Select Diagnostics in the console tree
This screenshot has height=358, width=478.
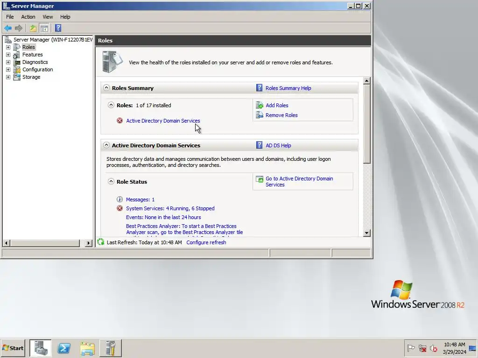pyautogui.click(x=35, y=62)
